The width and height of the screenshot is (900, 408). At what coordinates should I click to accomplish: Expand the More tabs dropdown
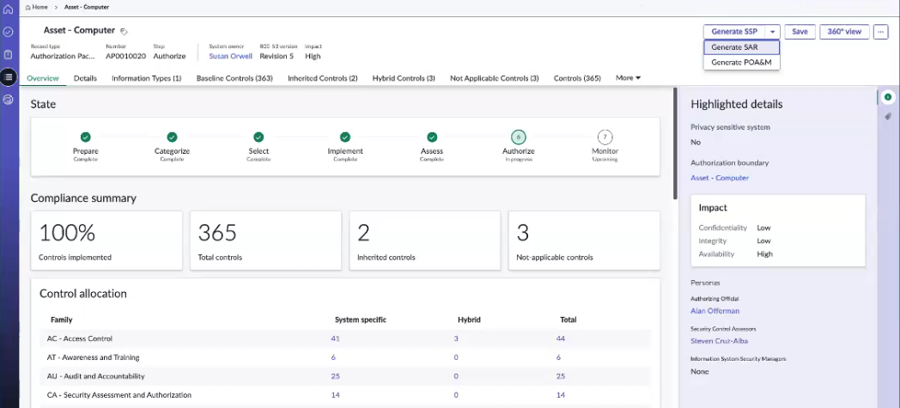click(x=628, y=78)
